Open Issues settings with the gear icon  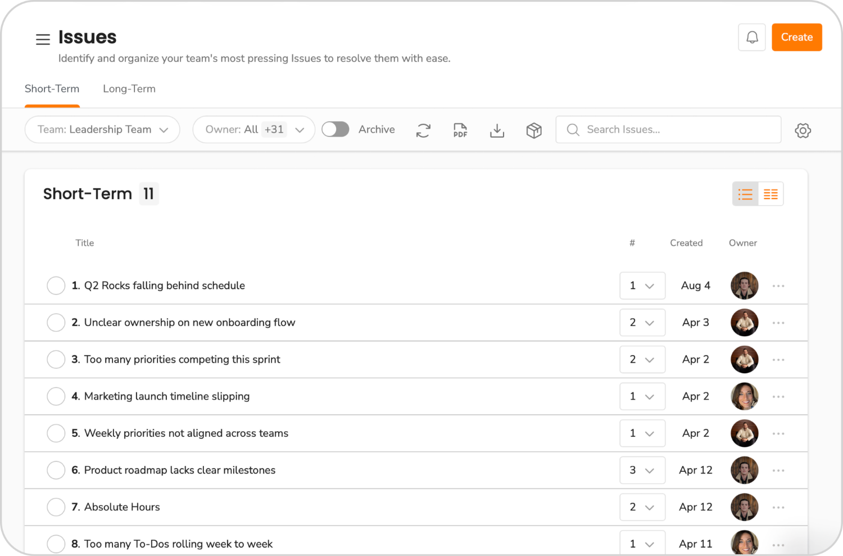(803, 130)
